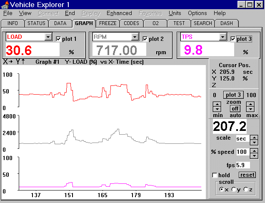Step the scale unit spinner down
The width and height of the screenshot is (265, 203).
[x=253, y=141]
